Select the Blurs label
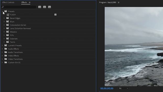 [12, 22]
